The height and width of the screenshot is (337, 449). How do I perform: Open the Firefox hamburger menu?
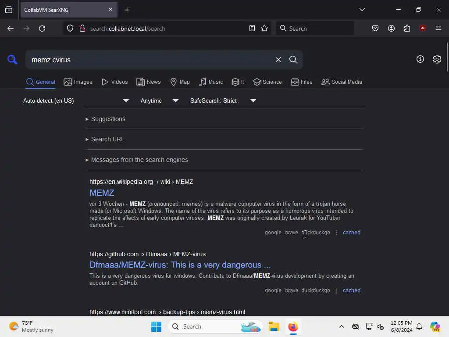pyautogui.click(x=438, y=28)
